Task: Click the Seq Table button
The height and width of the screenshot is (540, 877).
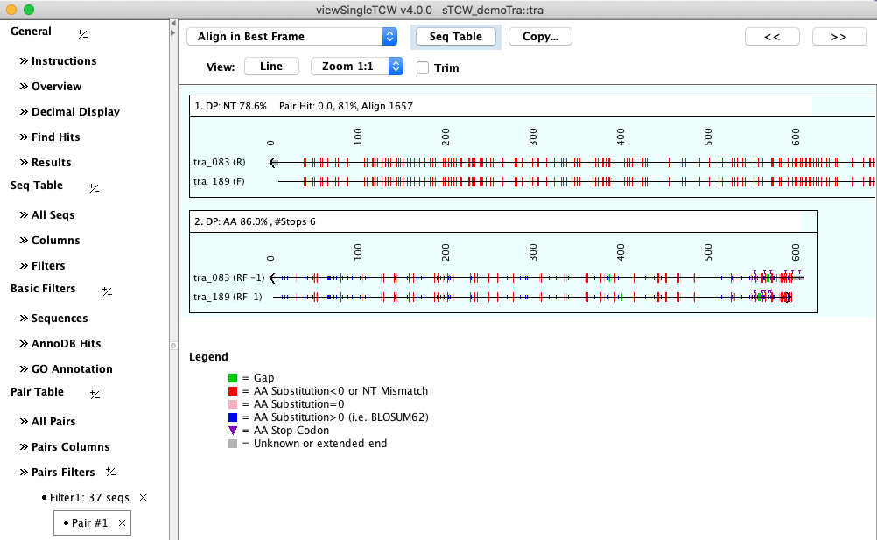Action: (x=455, y=37)
